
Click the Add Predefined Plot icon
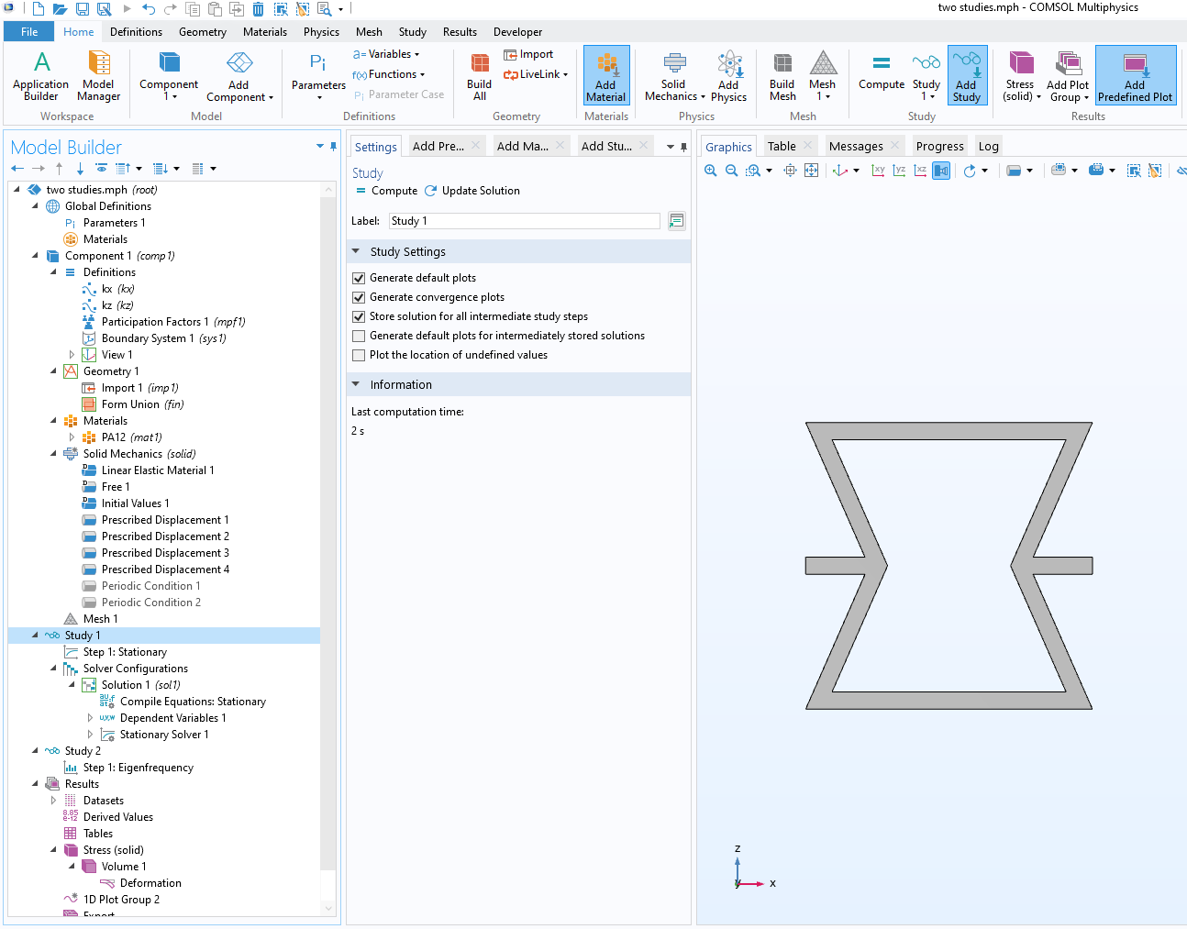point(1135,76)
